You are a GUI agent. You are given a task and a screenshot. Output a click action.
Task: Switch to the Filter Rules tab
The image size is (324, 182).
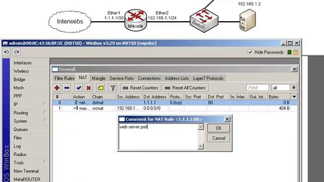pos(64,78)
